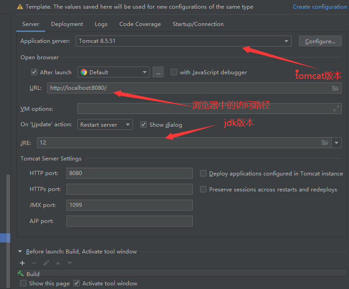This screenshot has width=349, height=289.
Task: Click the JRE folder browse icon
Action: point(325,143)
